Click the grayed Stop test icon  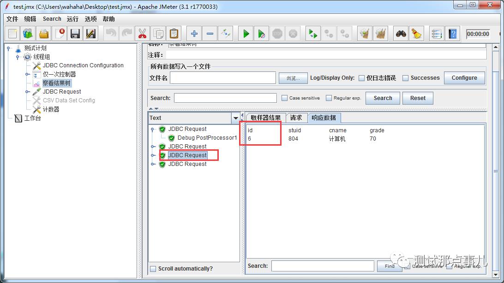pyautogui.click(x=277, y=34)
